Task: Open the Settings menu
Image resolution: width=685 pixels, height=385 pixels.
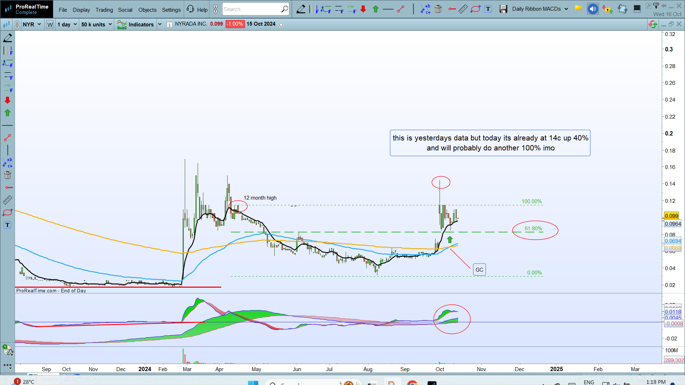Action: (171, 10)
